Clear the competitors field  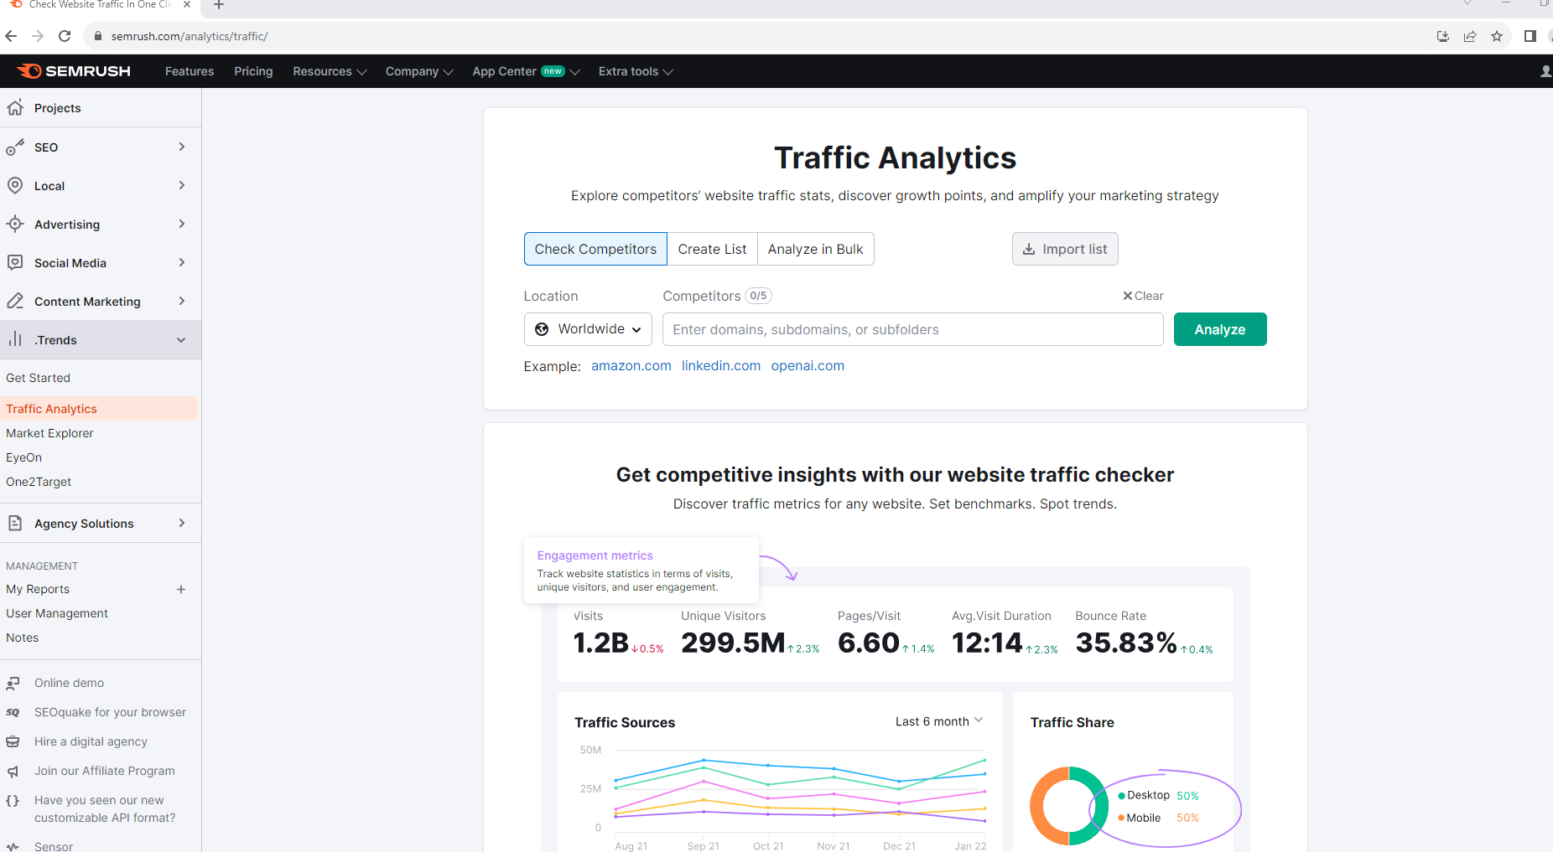(x=1143, y=296)
